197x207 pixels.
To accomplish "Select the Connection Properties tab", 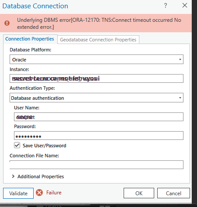I will coord(30,39).
